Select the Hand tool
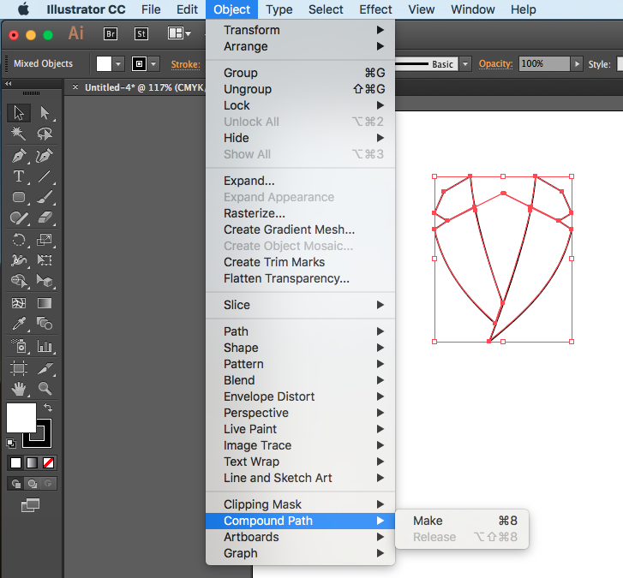The height and width of the screenshot is (578, 623). [x=18, y=389]
